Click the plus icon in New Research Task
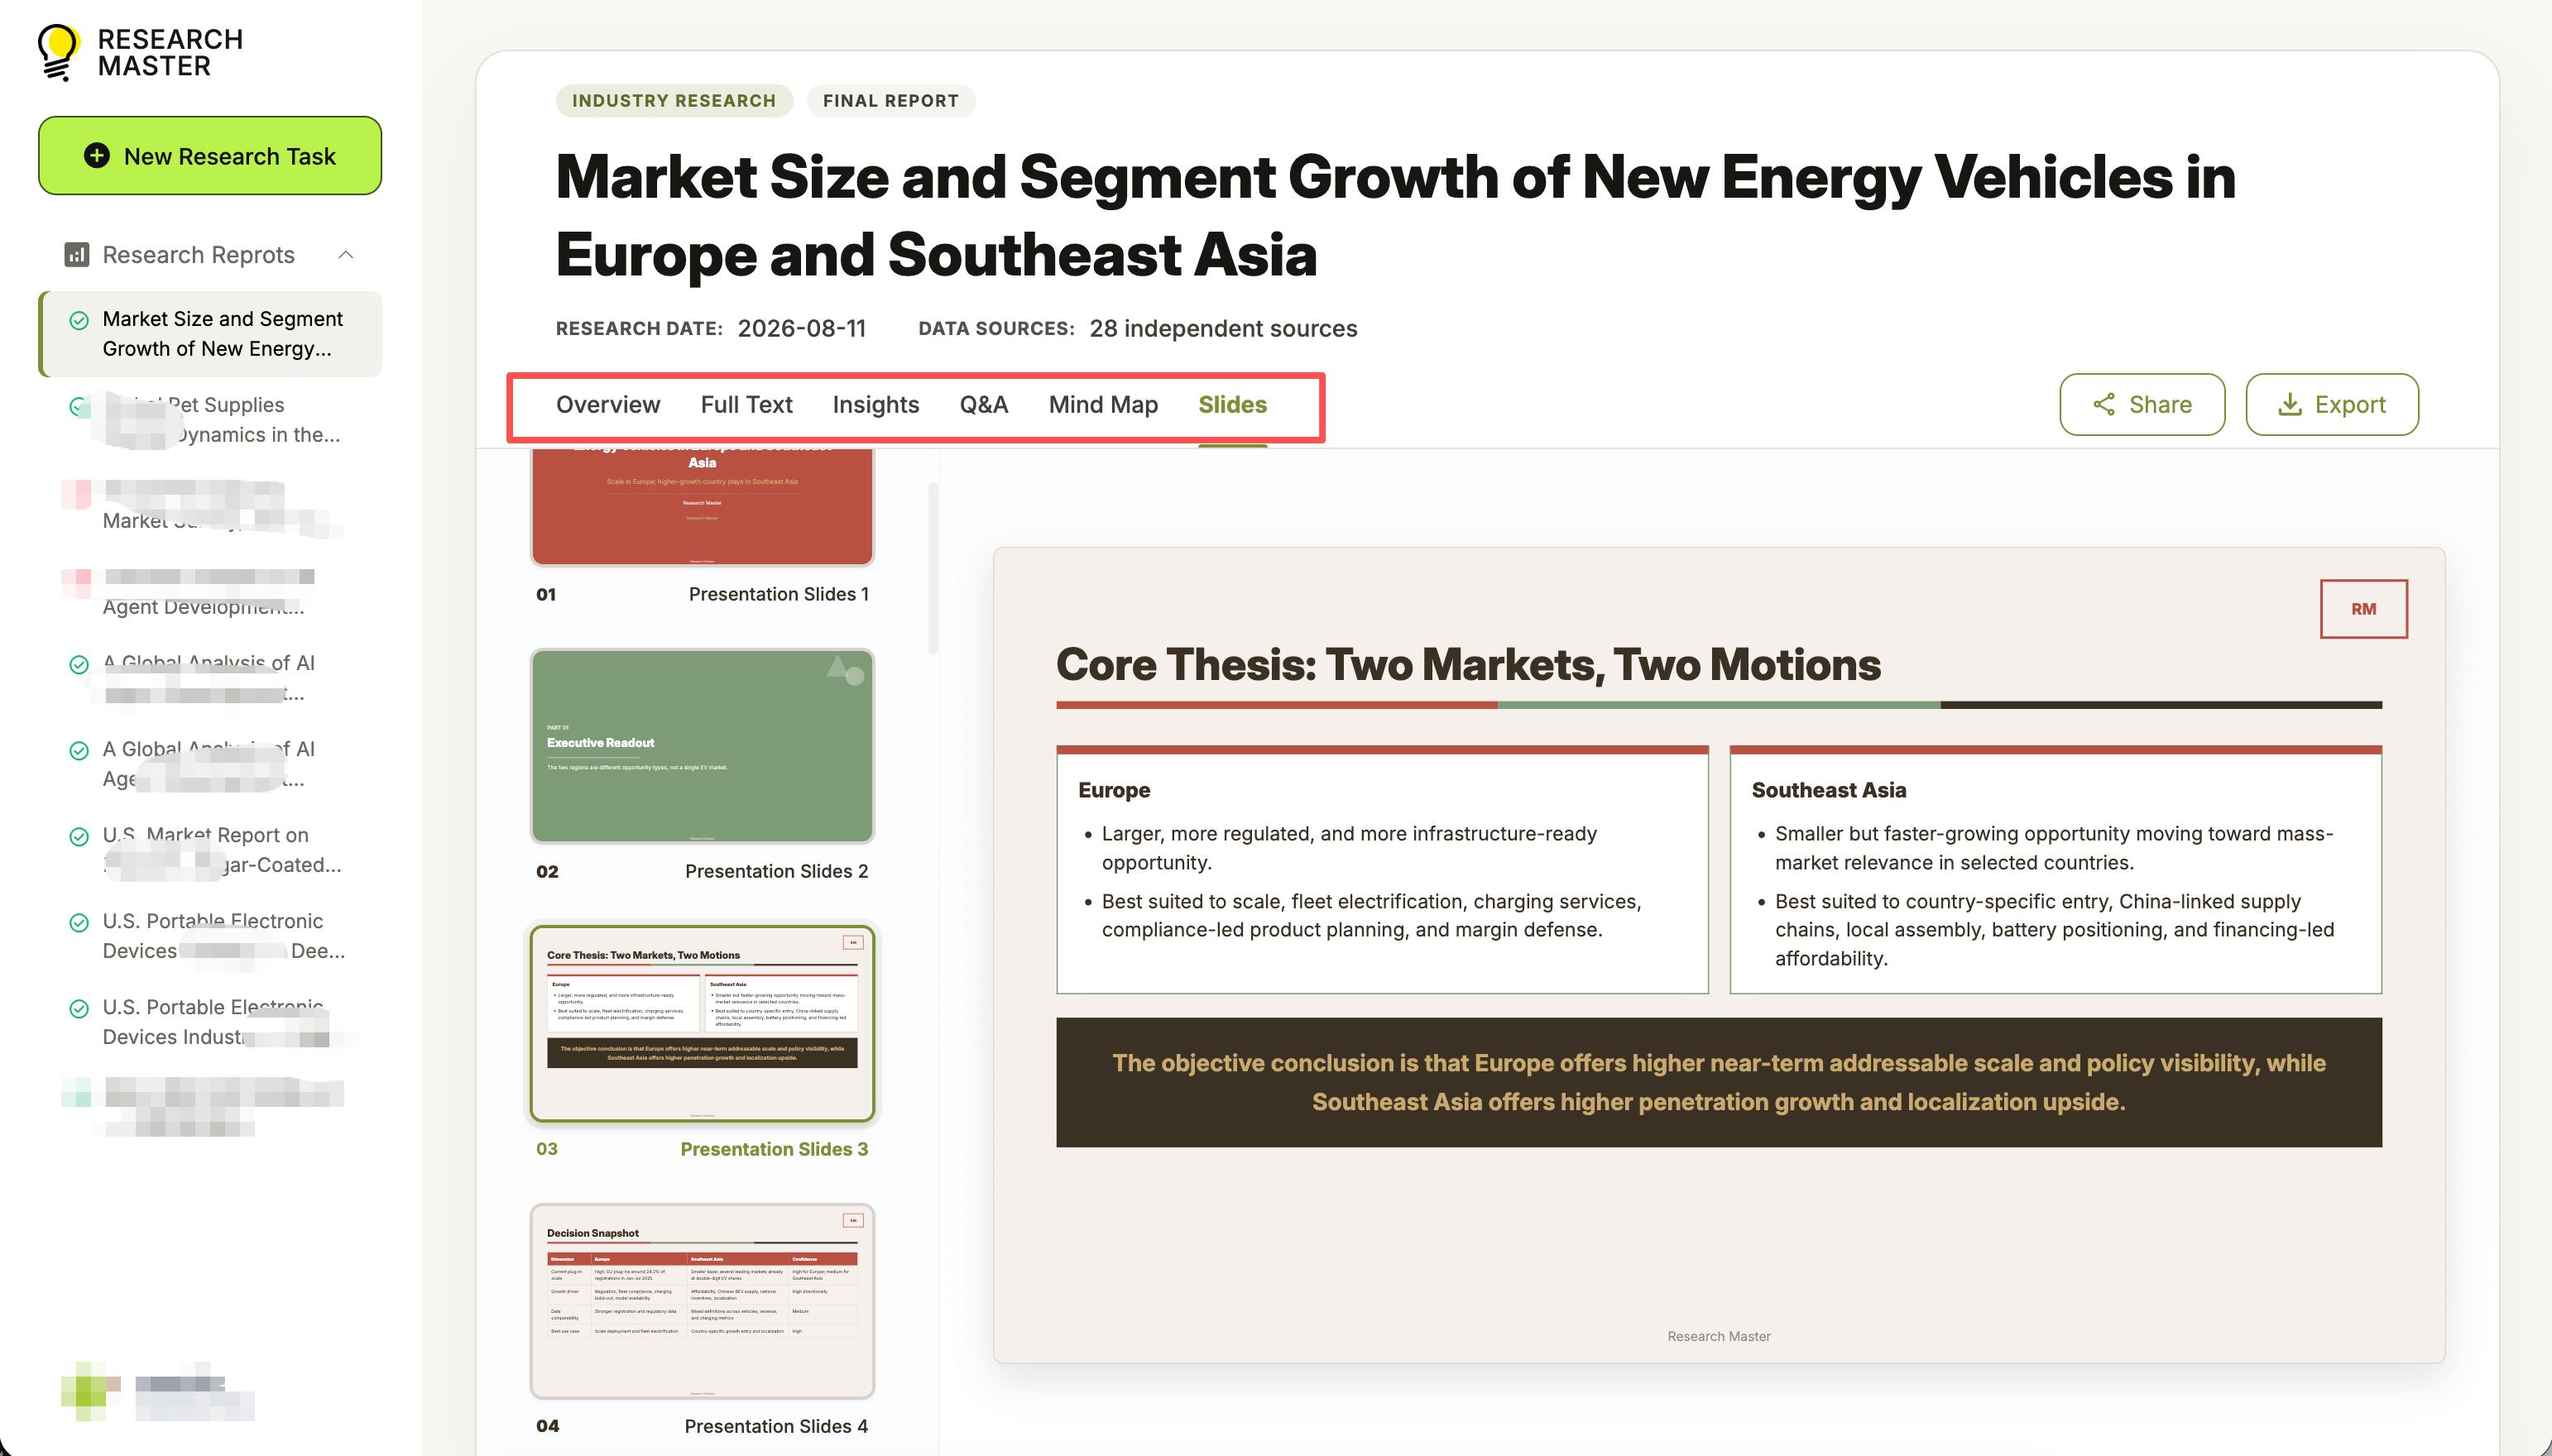The width and height of the screenshot is (2552, 1456). (x=96, y=156)
